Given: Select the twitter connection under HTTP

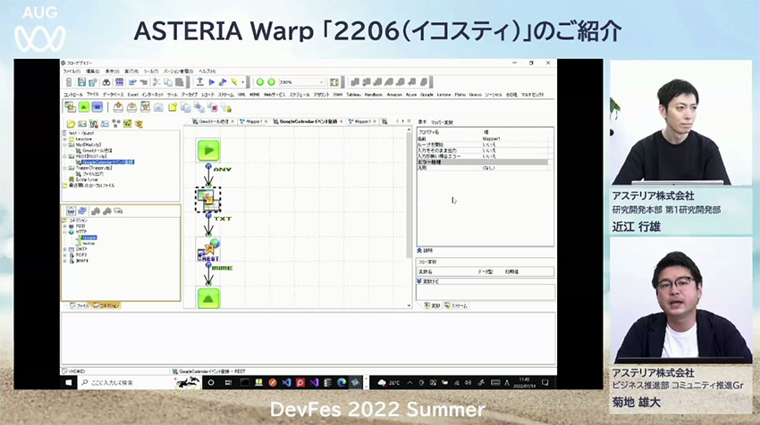Looking at the screenshot, I should pyautogui.click(x=89, y=244).
